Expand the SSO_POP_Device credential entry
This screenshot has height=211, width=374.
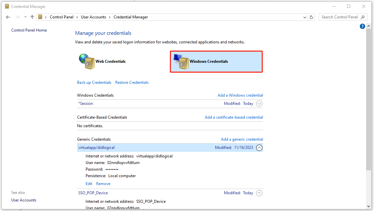point(259,193)
